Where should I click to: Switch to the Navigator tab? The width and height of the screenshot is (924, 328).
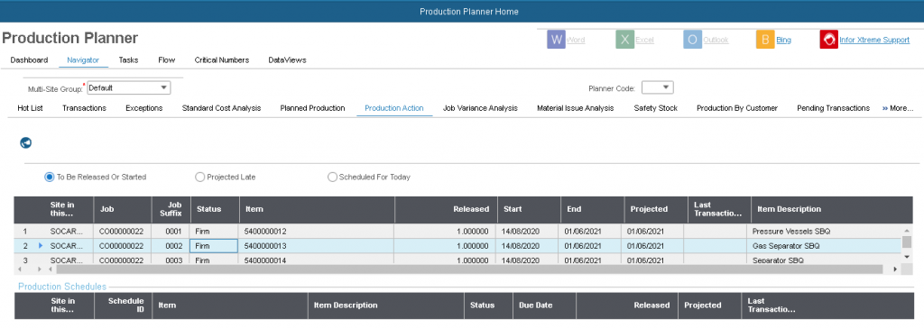[x=83, y=60]
